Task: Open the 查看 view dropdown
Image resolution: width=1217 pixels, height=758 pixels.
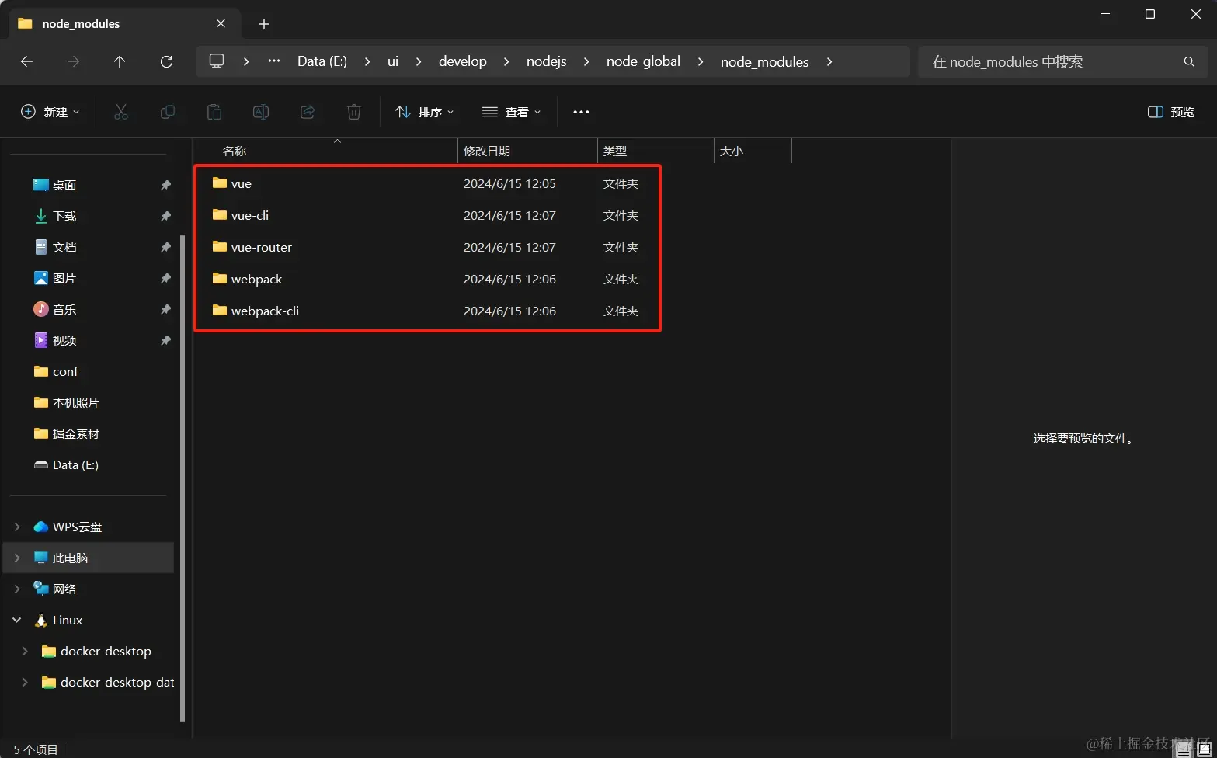Action: pos(512,112)
